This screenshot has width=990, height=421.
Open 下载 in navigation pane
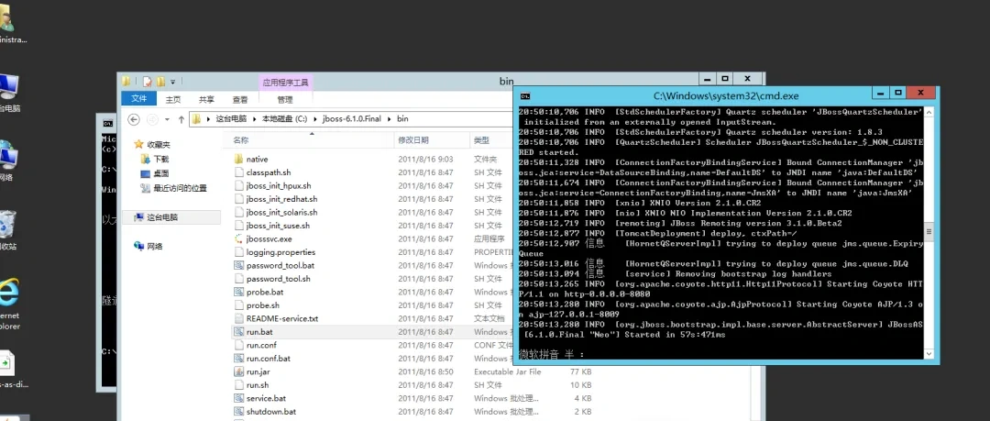coord(161,160)
